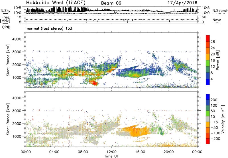Click the 'Freq. [MHz]' axis label
Image resolution: width=228 pixels, height=158 pixels.
(5, 19)
